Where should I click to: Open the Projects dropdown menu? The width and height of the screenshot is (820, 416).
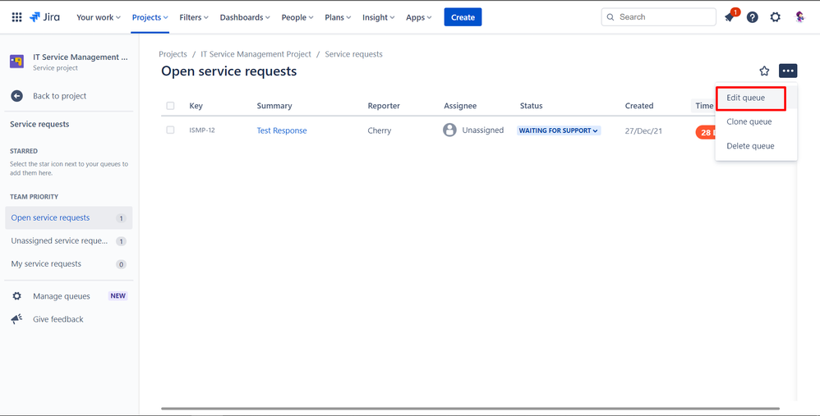click(150, 17)
